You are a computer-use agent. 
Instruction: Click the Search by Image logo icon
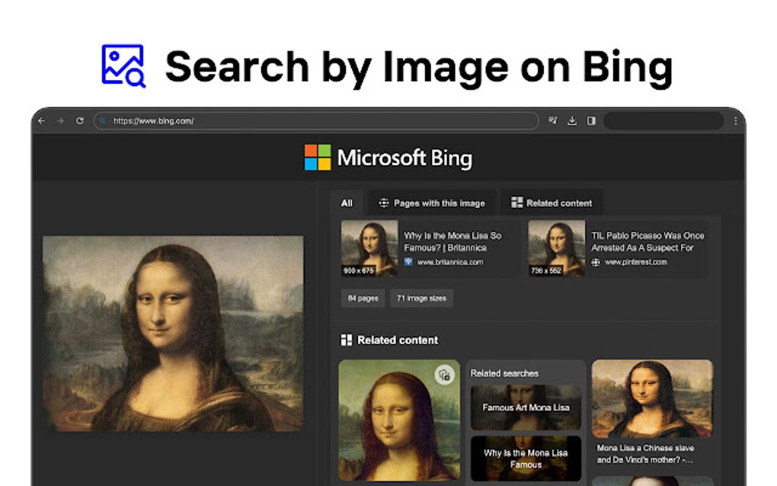tap(123, 66)
